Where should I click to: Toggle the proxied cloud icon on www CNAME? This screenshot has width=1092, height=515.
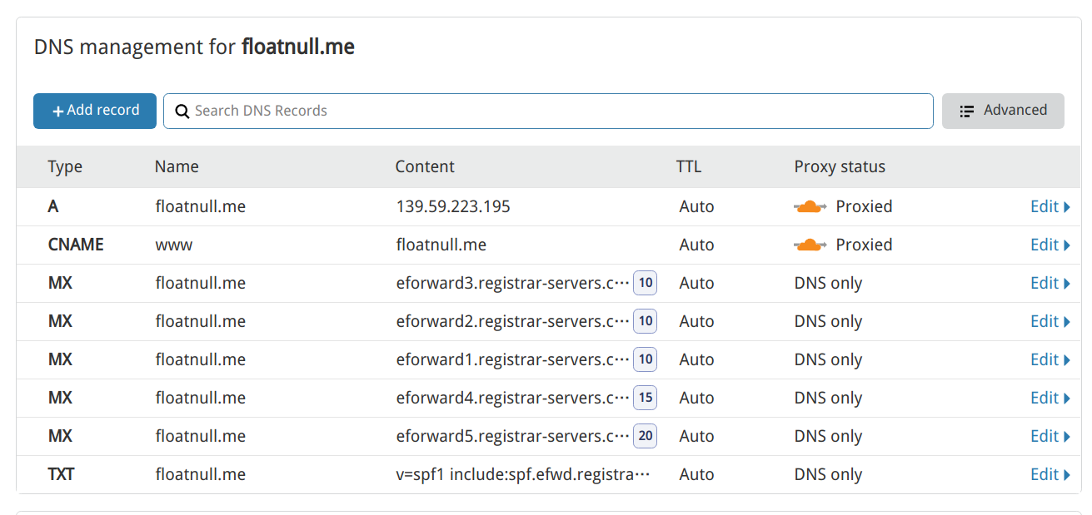click(x=810, y=245)
